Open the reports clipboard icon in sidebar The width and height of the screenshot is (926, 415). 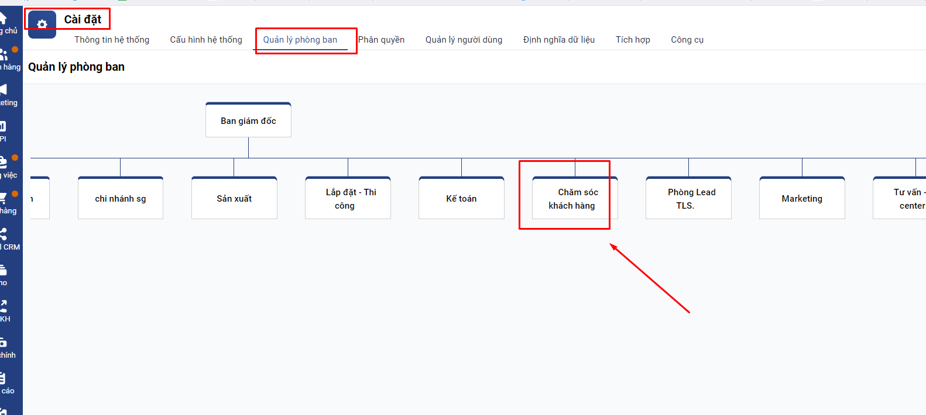coord(4,379)
